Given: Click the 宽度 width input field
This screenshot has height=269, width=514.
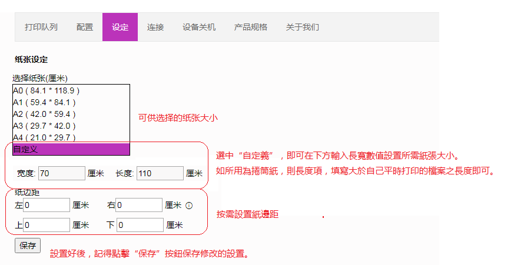Looking at the screenshot, I should tap(62, 173).
